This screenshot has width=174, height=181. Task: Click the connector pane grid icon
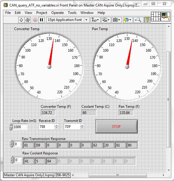[x=155, y=17]
